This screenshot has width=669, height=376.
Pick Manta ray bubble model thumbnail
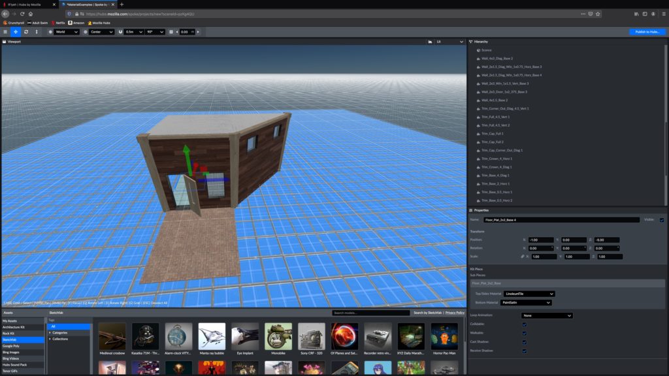212,336
